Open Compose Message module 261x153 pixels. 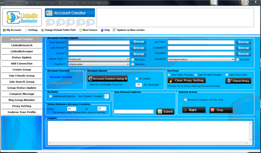pyautogui.click(x=22, y=94)
